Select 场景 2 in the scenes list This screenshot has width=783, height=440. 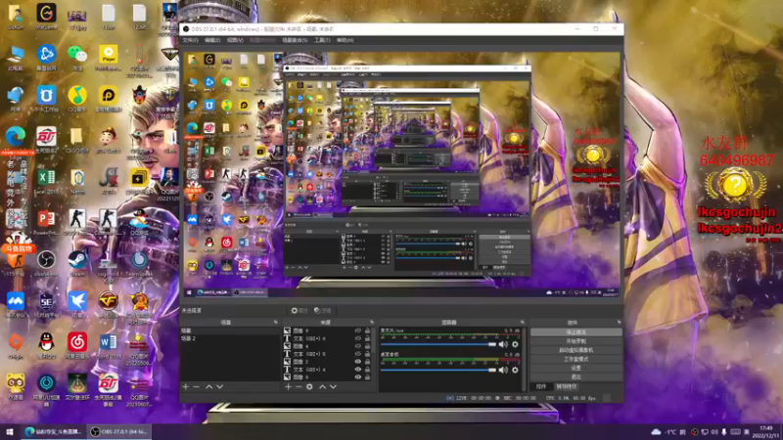[230, 338]
